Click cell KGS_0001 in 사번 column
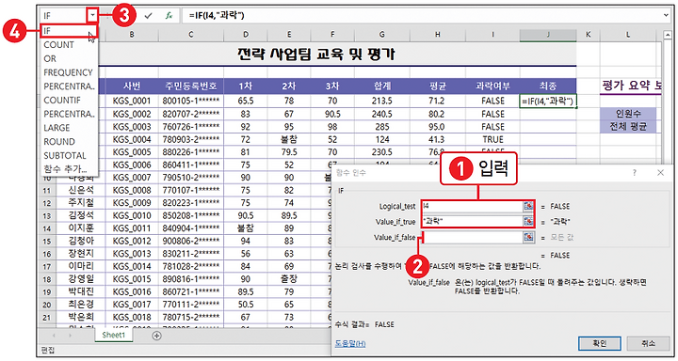 coord(132,101)
